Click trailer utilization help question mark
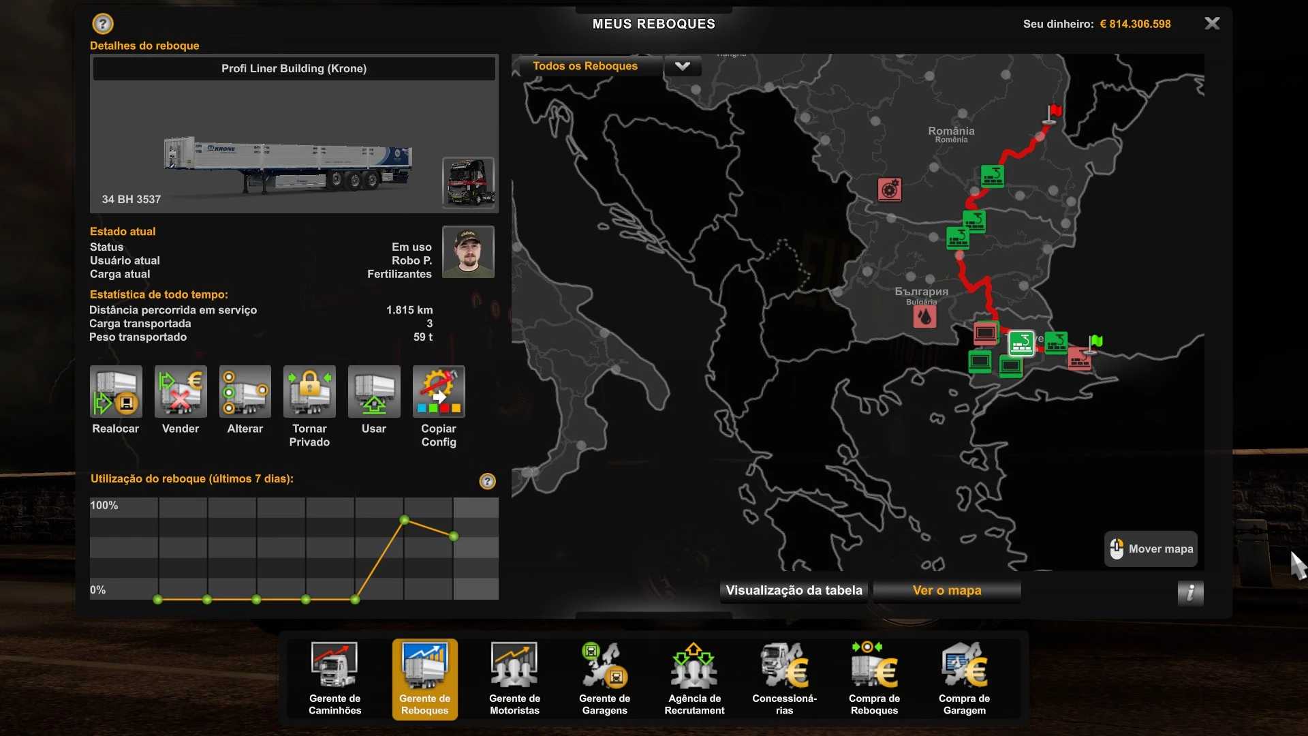The width and height of the screenshot is (1308, 736). click(487, 481)
